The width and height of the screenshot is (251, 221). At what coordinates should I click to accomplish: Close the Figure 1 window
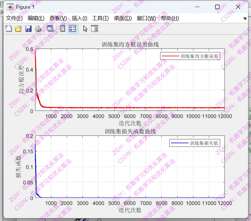(x=238, y=7)
